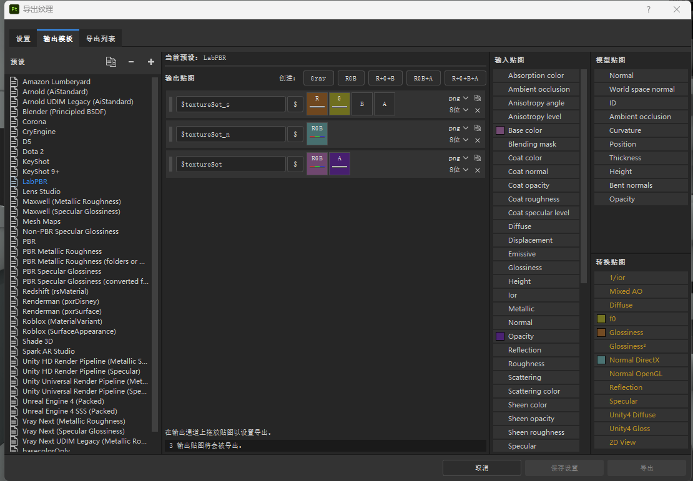Select the G channel of $textureSet_s
Viewport: 693px width, 481px height.
coord(340,104)
